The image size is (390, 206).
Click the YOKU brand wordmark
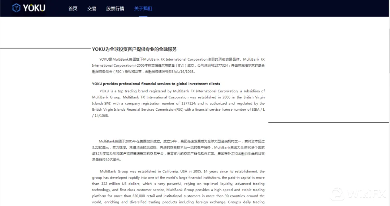[x=34, y=8]
